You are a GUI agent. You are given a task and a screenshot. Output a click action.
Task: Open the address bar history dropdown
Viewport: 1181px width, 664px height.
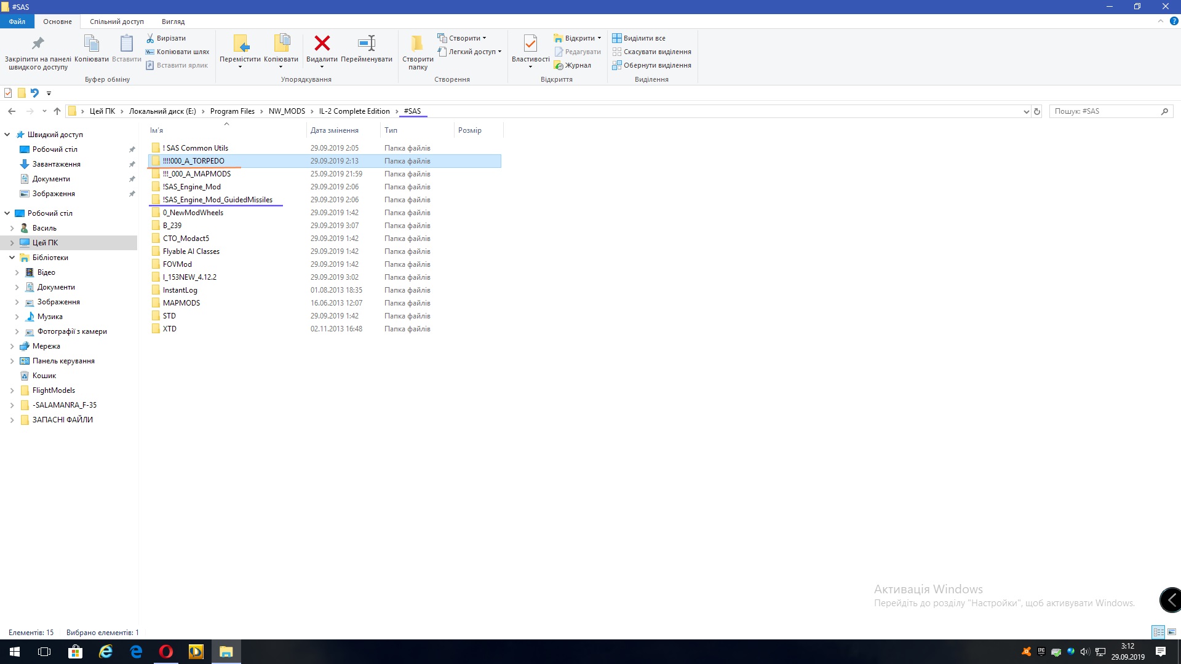pyautogui.click(x=1026, y=111)
